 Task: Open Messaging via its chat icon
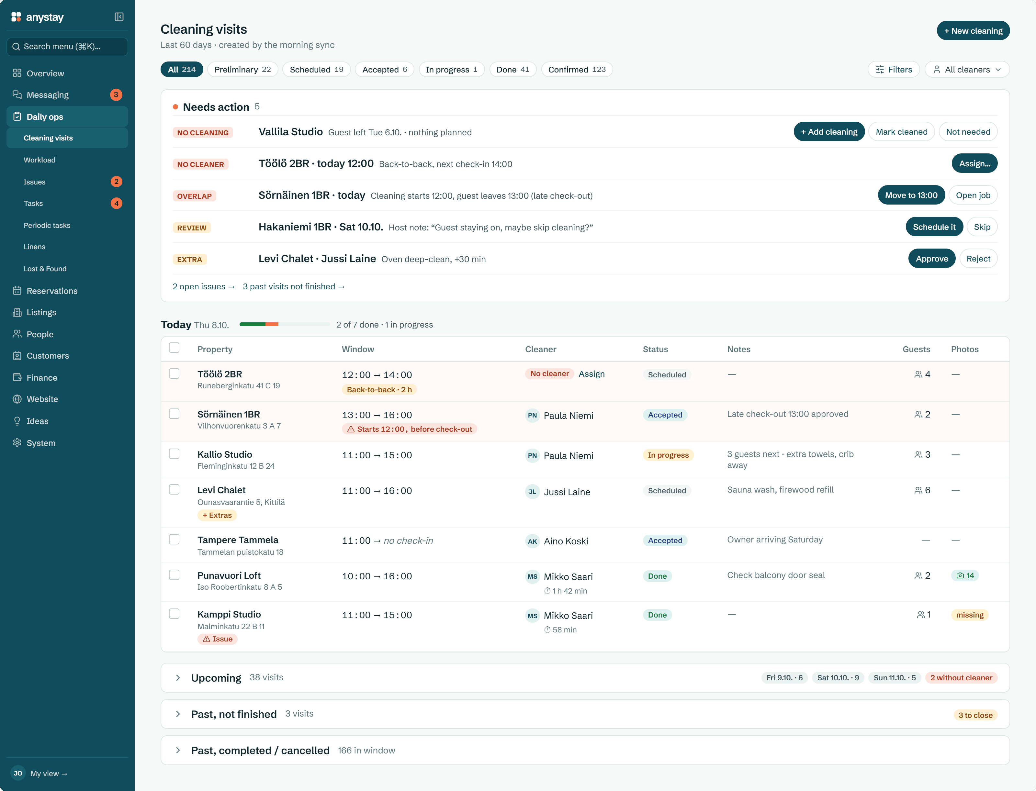tap(17, 95)
